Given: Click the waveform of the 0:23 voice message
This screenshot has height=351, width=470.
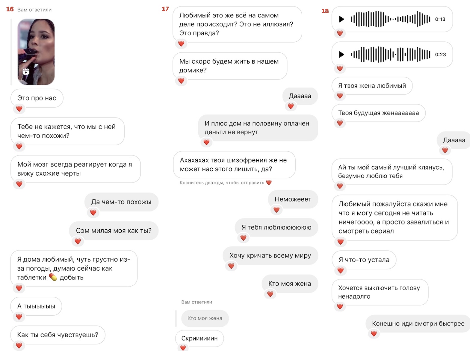Looking at the screenshot, I should pos(391,55).
